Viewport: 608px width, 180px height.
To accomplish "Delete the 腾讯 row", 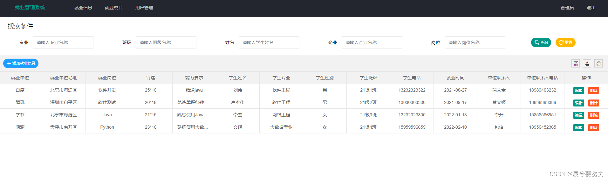I will [594, 103].
